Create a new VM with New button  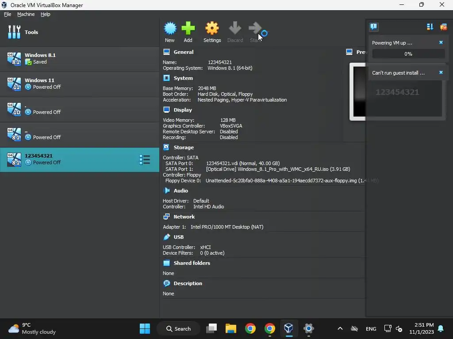pyautogui.click(x=170, y=32)
